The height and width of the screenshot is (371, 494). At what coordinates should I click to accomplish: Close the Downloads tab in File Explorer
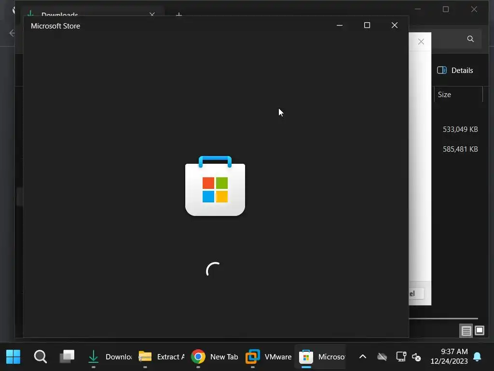coord(152,14)
